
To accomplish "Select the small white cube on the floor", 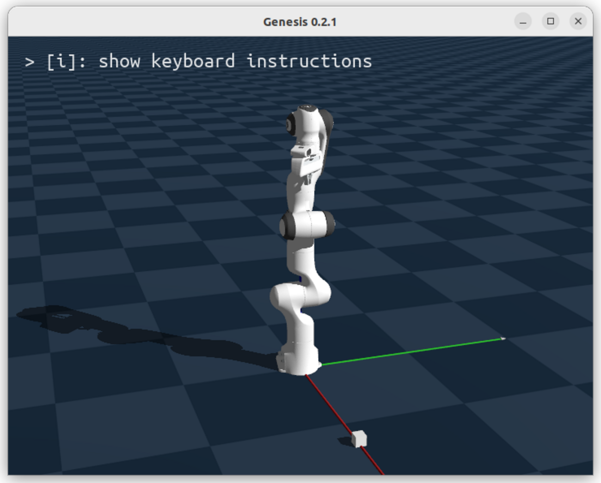I will 359,439.
